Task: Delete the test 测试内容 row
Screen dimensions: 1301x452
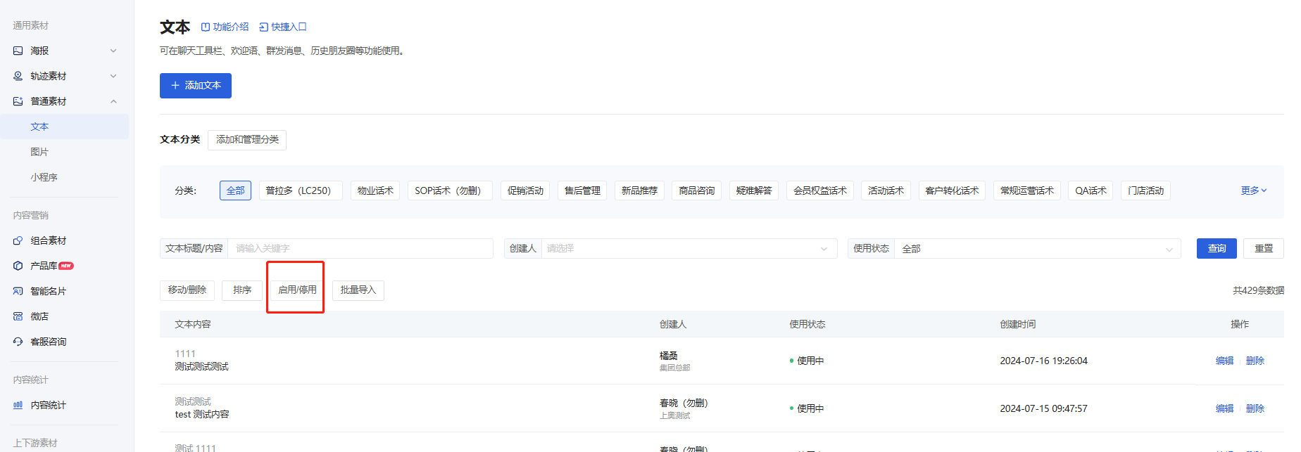Action: [1255, 408]
